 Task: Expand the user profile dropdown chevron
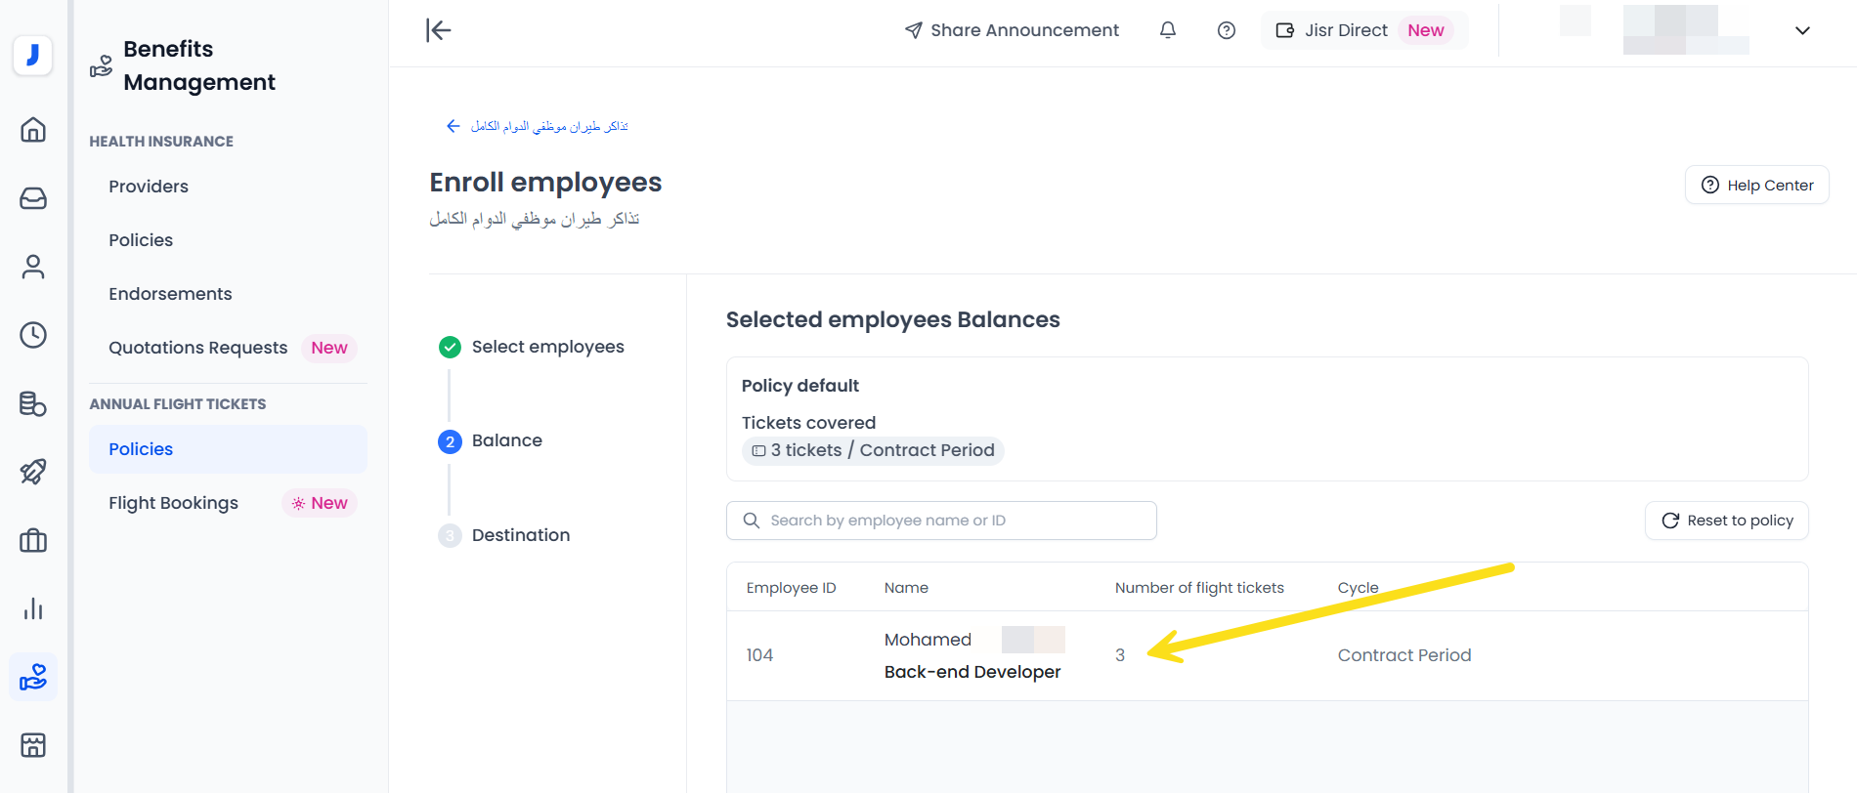1802,30
